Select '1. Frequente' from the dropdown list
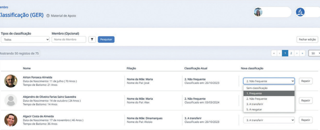 [x=269, y=93]
